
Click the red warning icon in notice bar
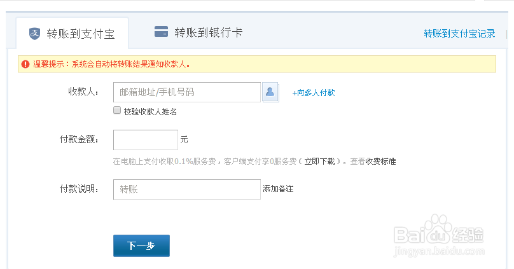[x=25, y=64]
